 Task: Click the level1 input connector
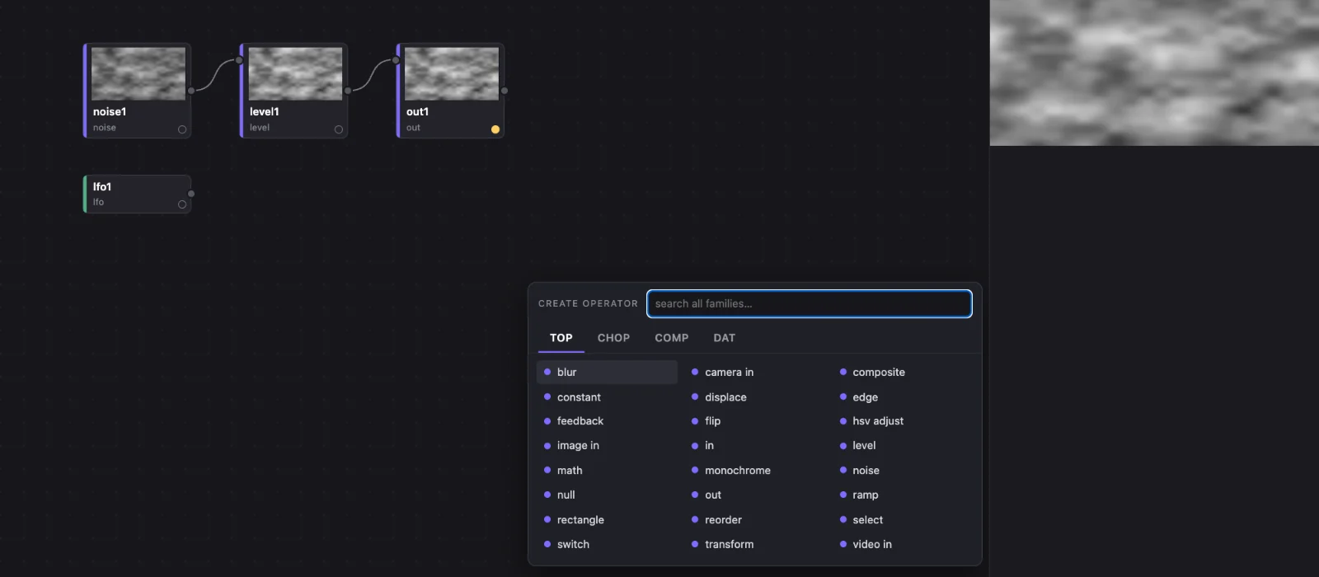point(239,59)
